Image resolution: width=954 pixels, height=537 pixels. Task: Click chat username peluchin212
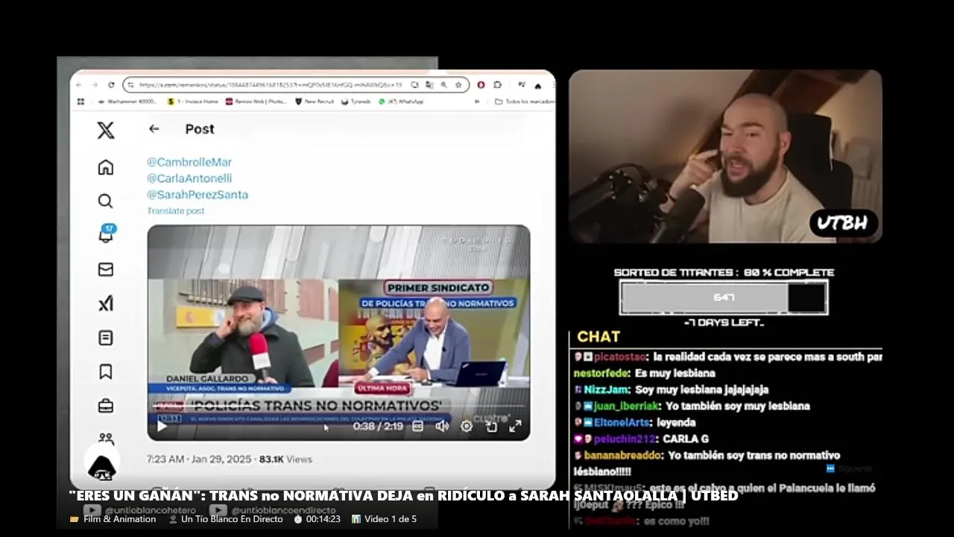(x=625, y=439)
